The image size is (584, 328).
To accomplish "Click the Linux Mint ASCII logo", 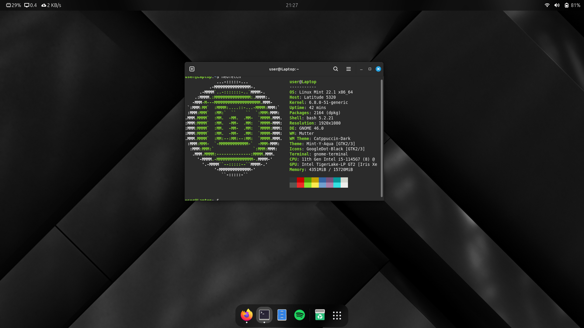I will [x=234, y=128].
